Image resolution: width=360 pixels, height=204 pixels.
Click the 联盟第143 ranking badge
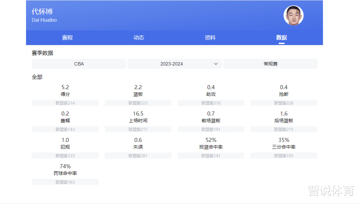pyautogui.click(x=65, y=129)
